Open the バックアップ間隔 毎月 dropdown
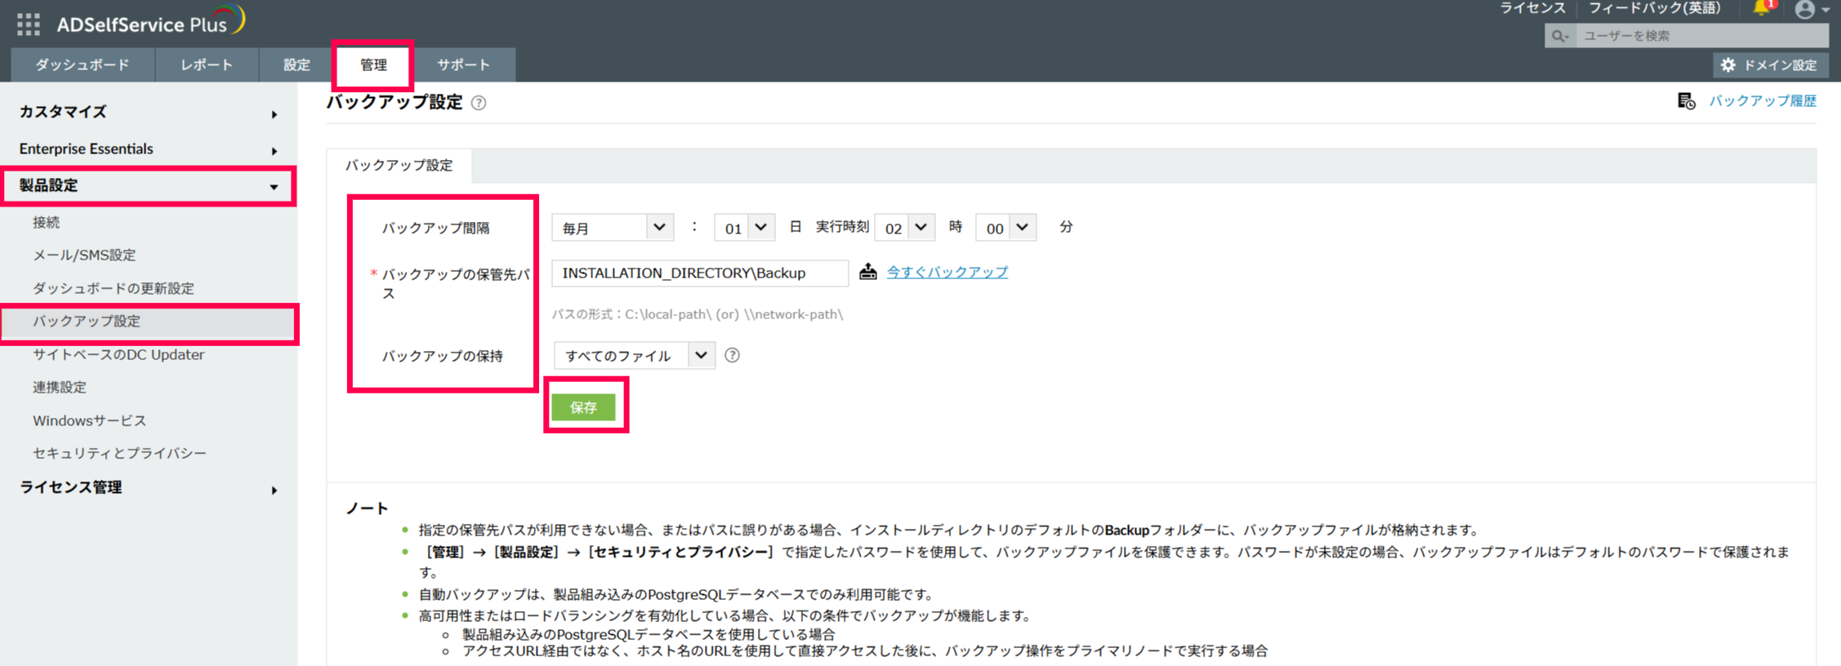This screenshot has width=1841, height=666. (613, 228)
